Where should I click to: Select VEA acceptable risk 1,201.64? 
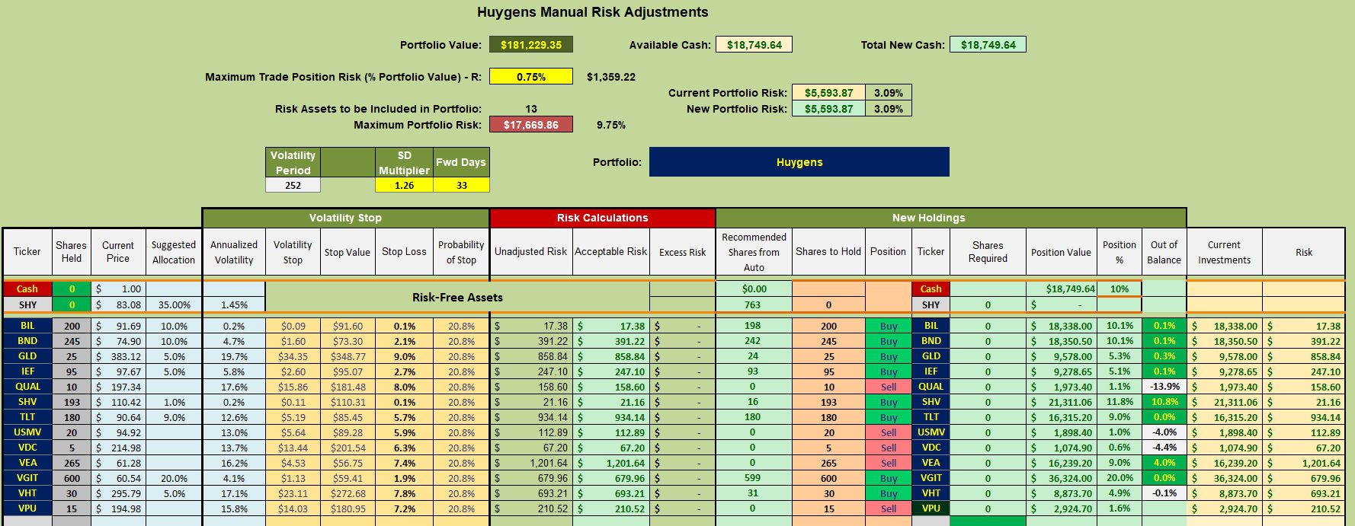coord(610,463)
